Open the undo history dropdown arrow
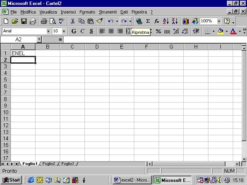The height and width of the screenshot is (185, 247). pyautogui.click(x=117, y=21)
